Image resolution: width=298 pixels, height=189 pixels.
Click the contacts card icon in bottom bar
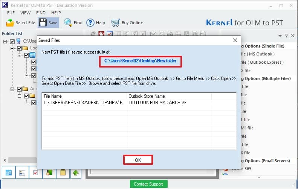coord(22,172)
